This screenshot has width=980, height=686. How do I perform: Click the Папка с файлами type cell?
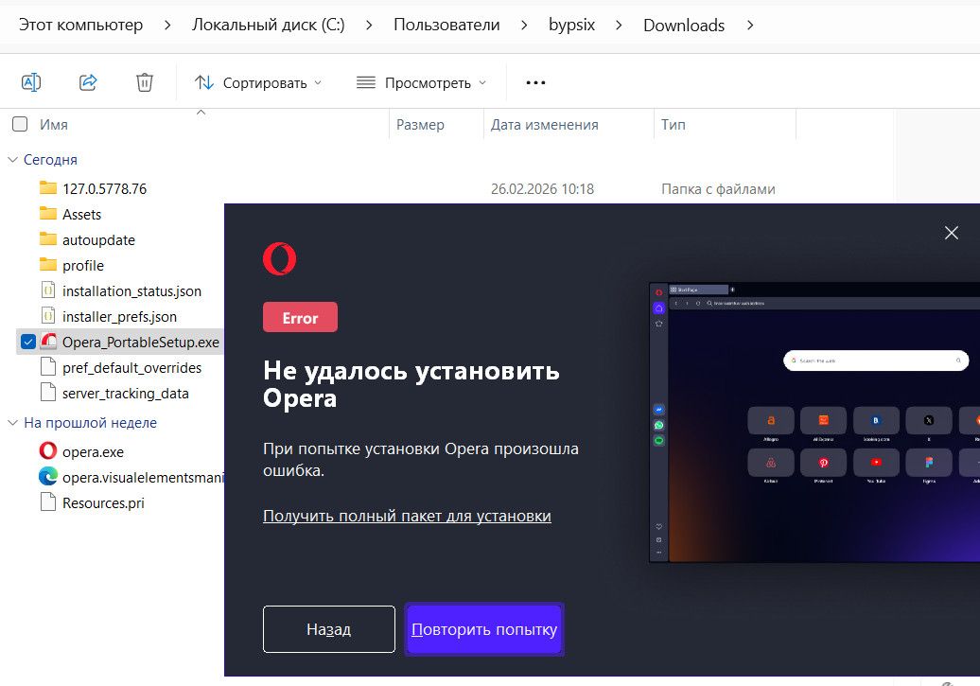pos(718,189)
